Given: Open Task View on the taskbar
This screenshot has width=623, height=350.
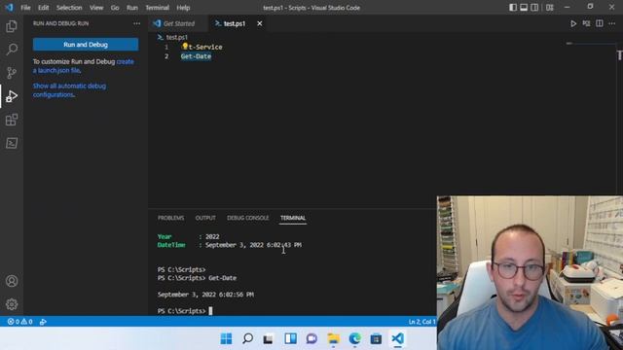Looking at the screenshot, I should point(269,338).
